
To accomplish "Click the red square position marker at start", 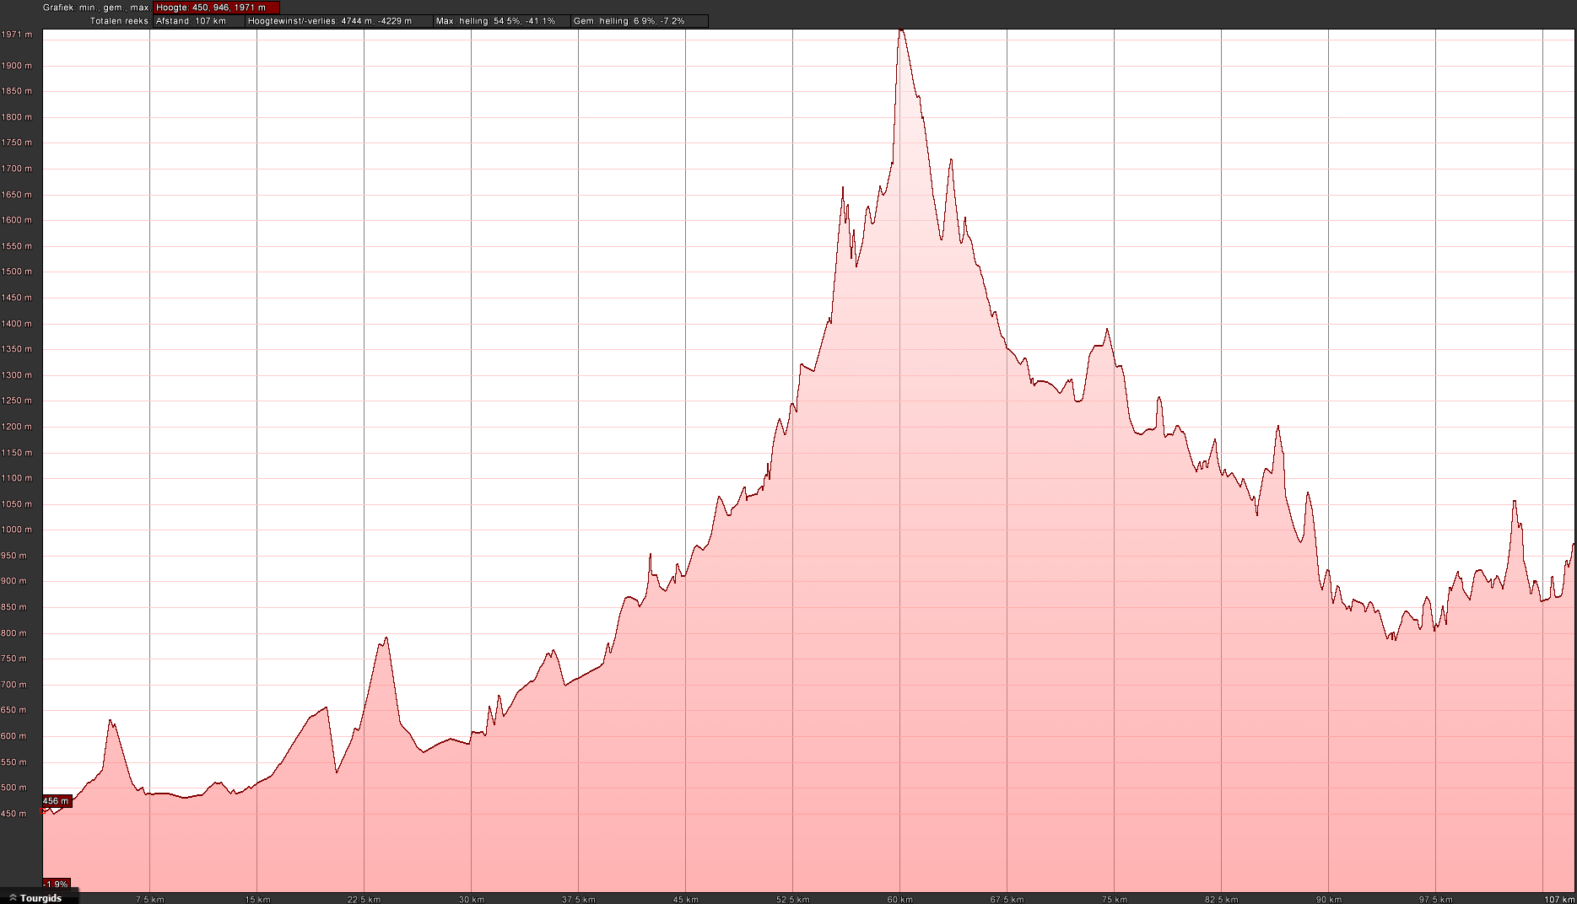I will (x=44, y=810).
